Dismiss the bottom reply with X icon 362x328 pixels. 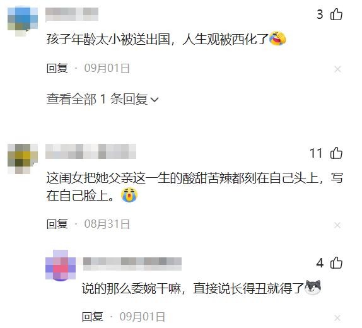click(337, 318)
